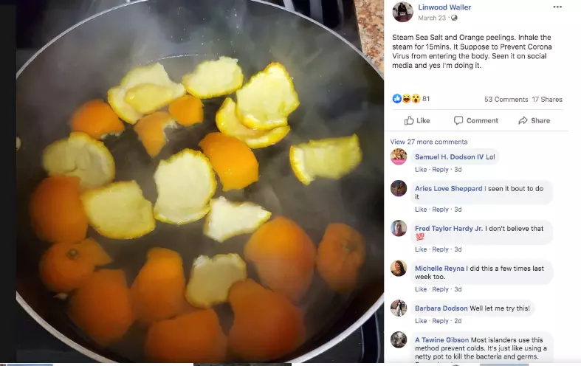
Task: Click the March 23 post date
Action: coord(432,18)
